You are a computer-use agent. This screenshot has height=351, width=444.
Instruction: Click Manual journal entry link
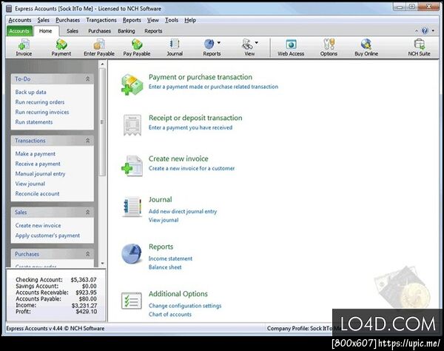click(x=40, y=174)
